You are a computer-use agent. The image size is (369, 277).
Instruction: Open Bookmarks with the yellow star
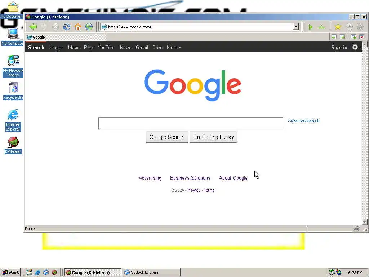point(338,27)
